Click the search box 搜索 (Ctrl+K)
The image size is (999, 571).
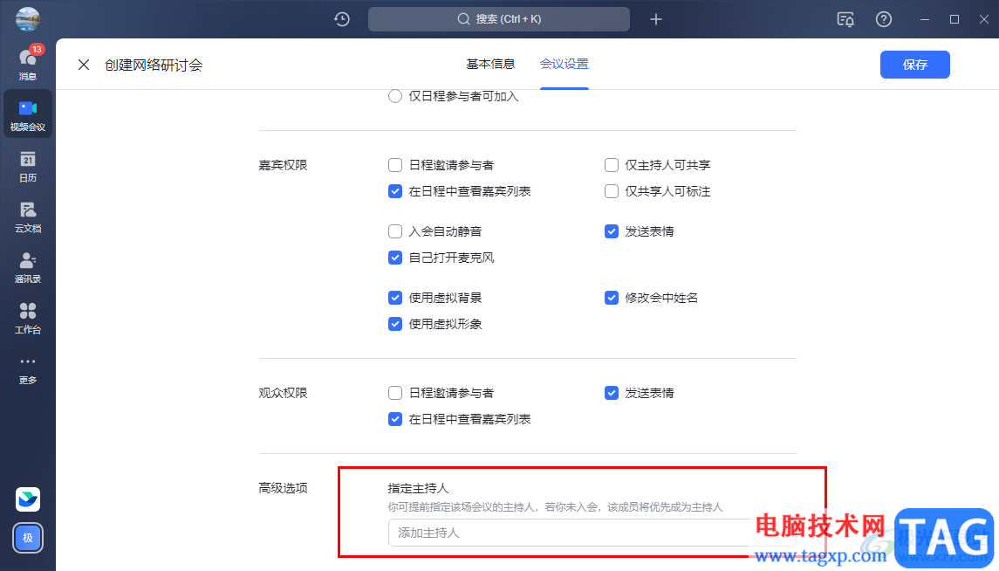click(499, 19)
